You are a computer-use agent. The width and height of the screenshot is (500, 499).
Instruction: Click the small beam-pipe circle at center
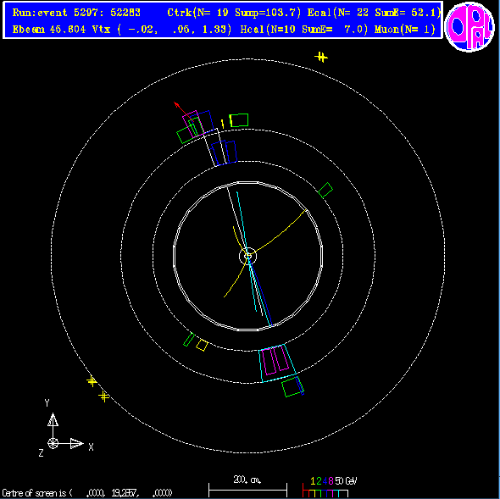pos(247,256)
